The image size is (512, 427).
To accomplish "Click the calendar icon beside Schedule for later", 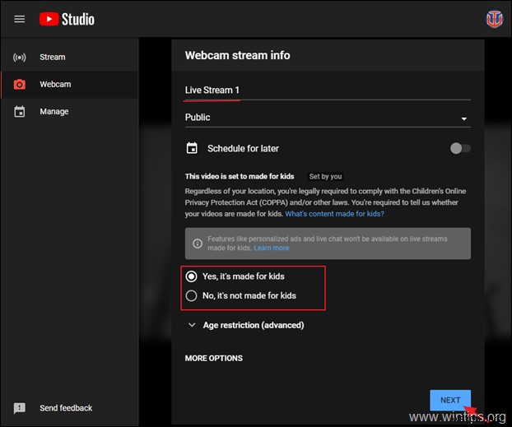I will point(192,148).
